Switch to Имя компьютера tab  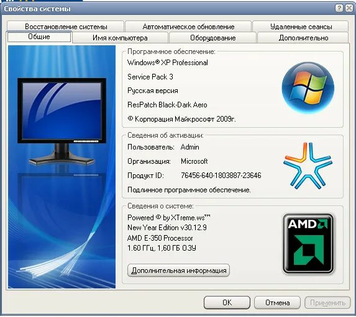pos(120,38)
